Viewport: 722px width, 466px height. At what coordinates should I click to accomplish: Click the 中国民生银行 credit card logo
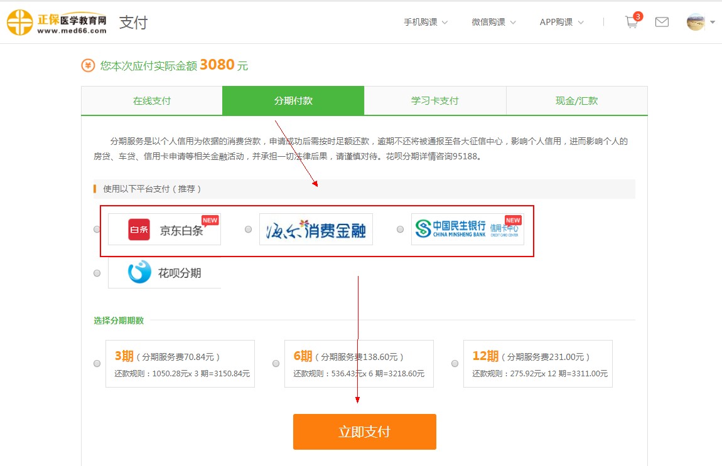click(467, 230)
